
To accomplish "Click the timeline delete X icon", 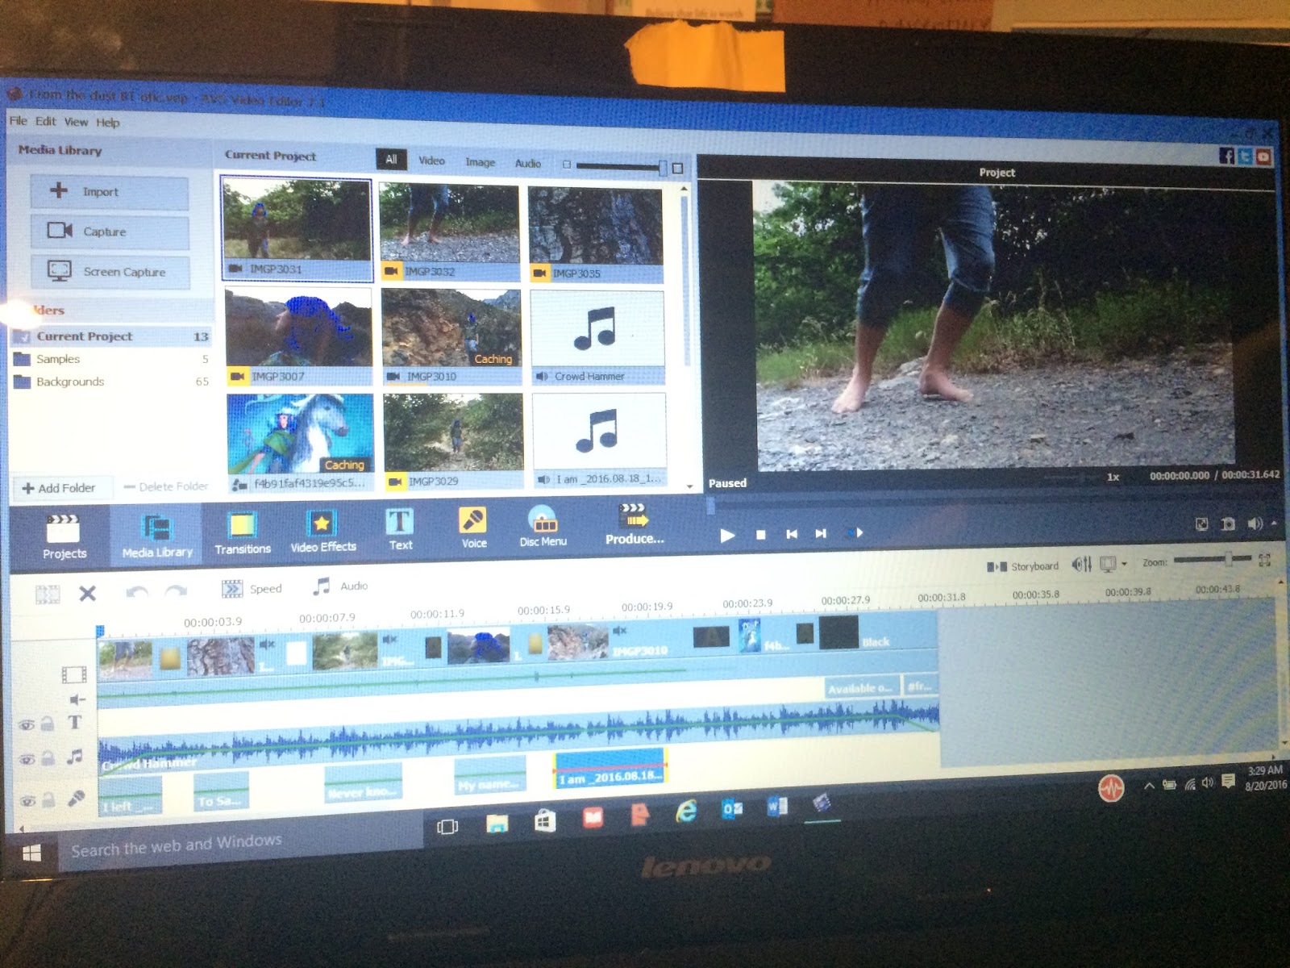I will (87, 594).
